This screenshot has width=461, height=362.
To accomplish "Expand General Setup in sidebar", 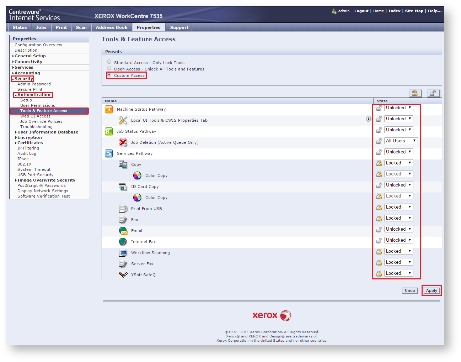I will click(x=30, y=56).
